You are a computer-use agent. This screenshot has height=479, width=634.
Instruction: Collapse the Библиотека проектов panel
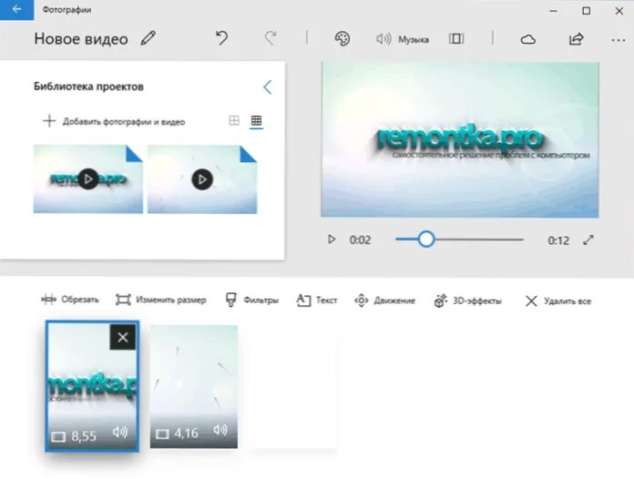point(267,87)
